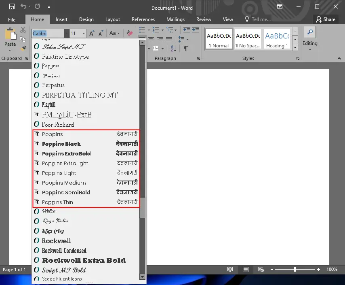This screenshot has height=285, width=345.
Task: Switch to the Design tab
Action: pos(86,19)
